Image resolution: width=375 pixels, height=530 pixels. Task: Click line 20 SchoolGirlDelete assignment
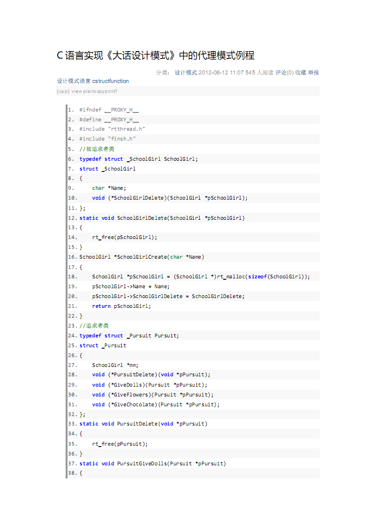(168, 297)
